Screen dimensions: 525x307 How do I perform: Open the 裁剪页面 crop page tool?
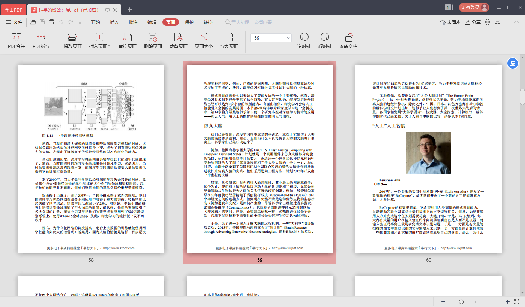[x=178, y=39]
